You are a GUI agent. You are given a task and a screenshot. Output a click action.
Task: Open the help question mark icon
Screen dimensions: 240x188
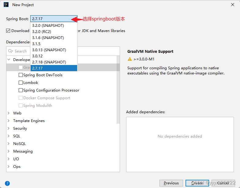7,183
